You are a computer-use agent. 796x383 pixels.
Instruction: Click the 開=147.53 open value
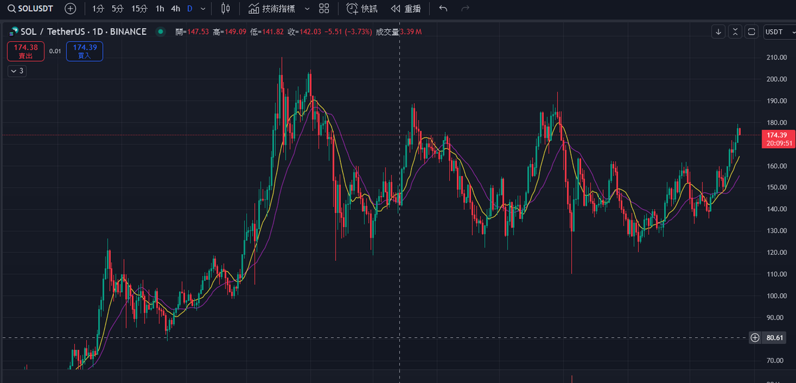[x=192, y=32]
